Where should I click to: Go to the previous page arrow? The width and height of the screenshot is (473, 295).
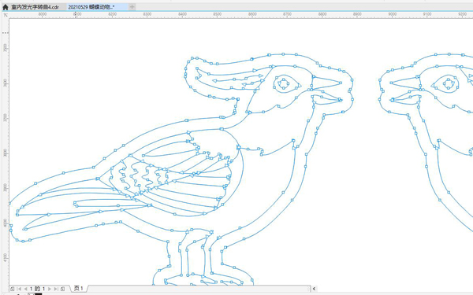25,289
